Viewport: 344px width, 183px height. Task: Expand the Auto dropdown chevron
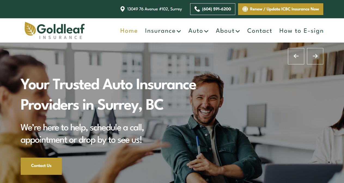[206, 31]
